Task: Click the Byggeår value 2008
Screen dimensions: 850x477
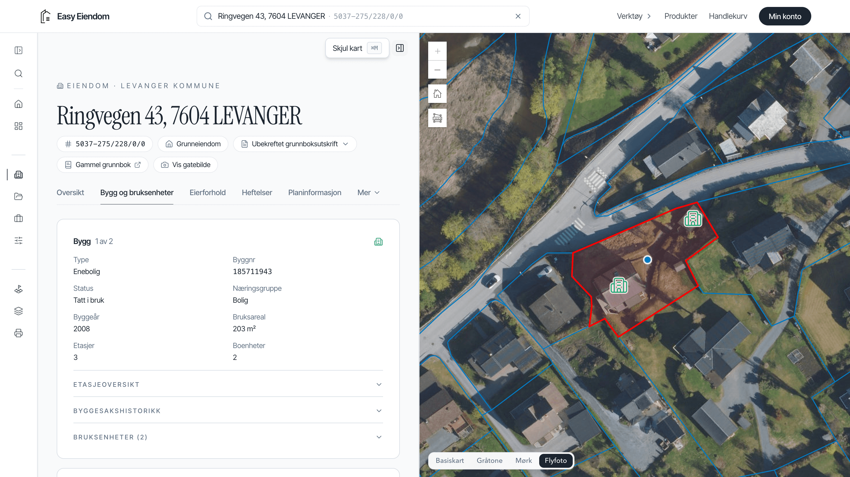Action: [82, 329]
